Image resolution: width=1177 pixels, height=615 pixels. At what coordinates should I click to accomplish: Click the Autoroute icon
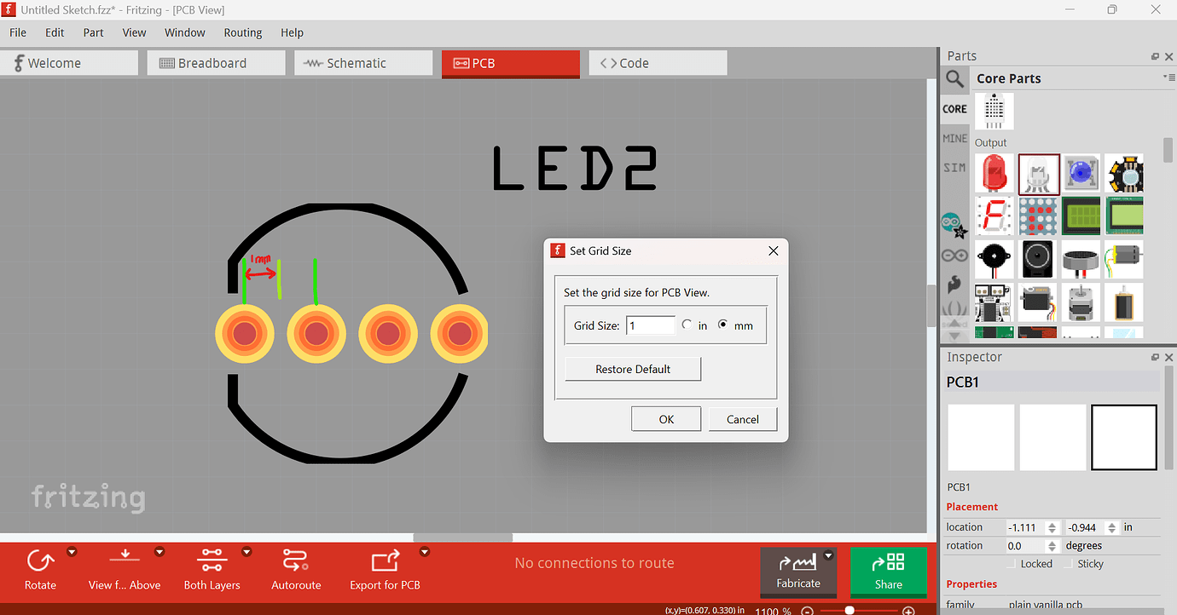pyautogui.click(x=296, y=561)
